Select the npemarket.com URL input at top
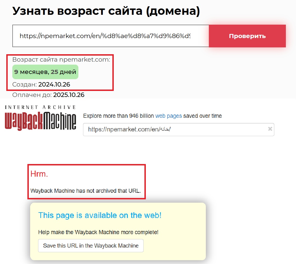The width and height of the screenshot is (296, 264). (x=110, y=36)
